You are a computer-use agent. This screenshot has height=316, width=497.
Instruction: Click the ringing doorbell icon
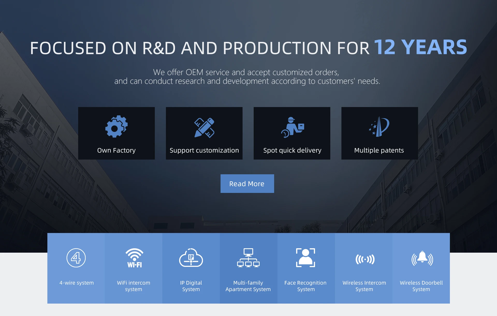click(422, 258)
